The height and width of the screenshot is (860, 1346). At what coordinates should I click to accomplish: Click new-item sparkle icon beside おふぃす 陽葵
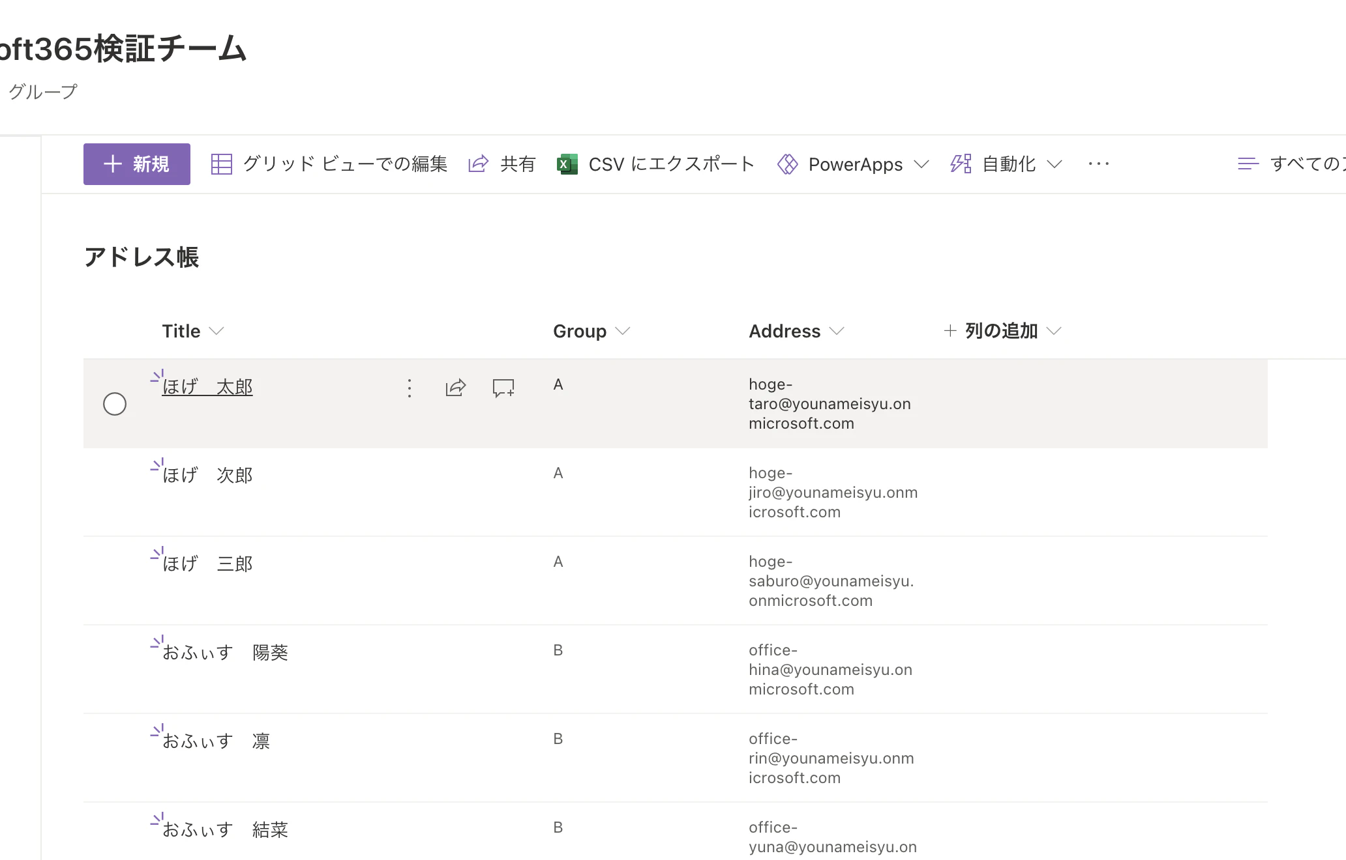(157, 641)
